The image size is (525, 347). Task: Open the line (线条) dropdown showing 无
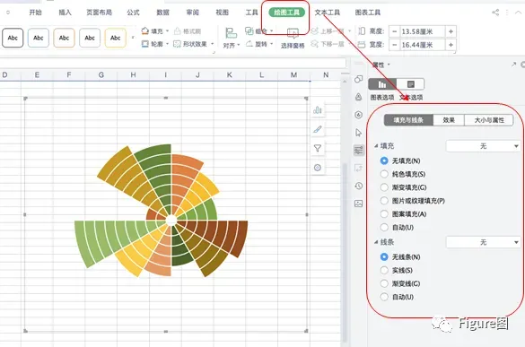[x=483, y=242]
